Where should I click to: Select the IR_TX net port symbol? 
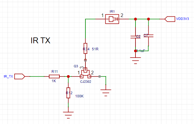20,77
